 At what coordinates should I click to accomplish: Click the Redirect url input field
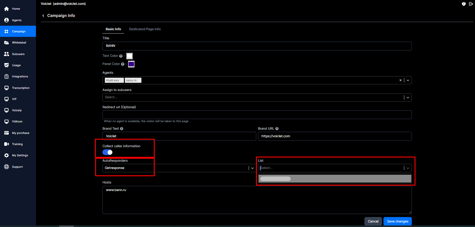(257, 115)
